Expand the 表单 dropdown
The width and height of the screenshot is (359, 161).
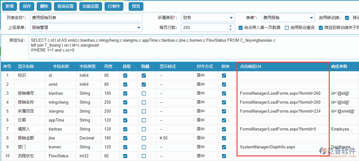[x=311, y=18]
